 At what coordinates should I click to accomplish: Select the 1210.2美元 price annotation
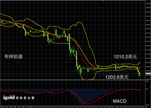(125, 57)
